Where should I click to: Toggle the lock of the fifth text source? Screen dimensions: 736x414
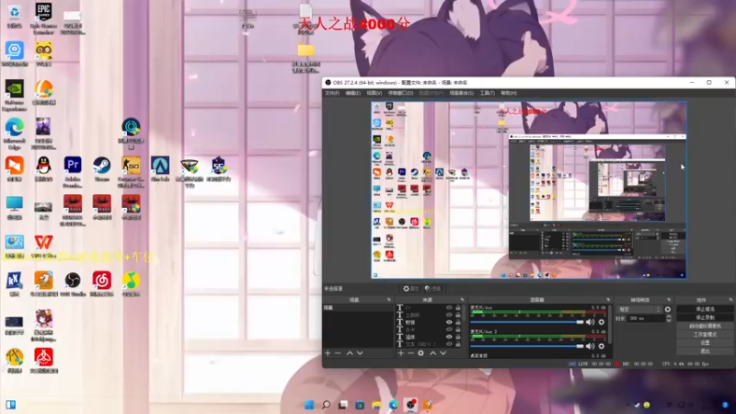458,337
